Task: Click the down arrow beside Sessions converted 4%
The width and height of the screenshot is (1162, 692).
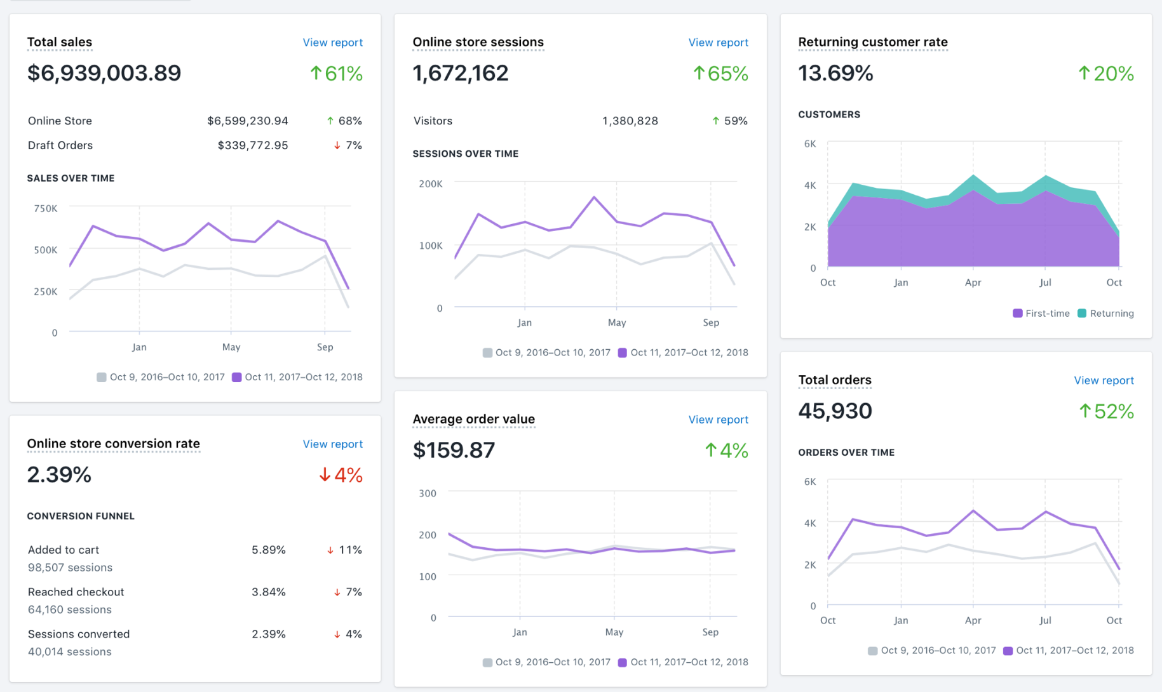Action: pos(337,634)
